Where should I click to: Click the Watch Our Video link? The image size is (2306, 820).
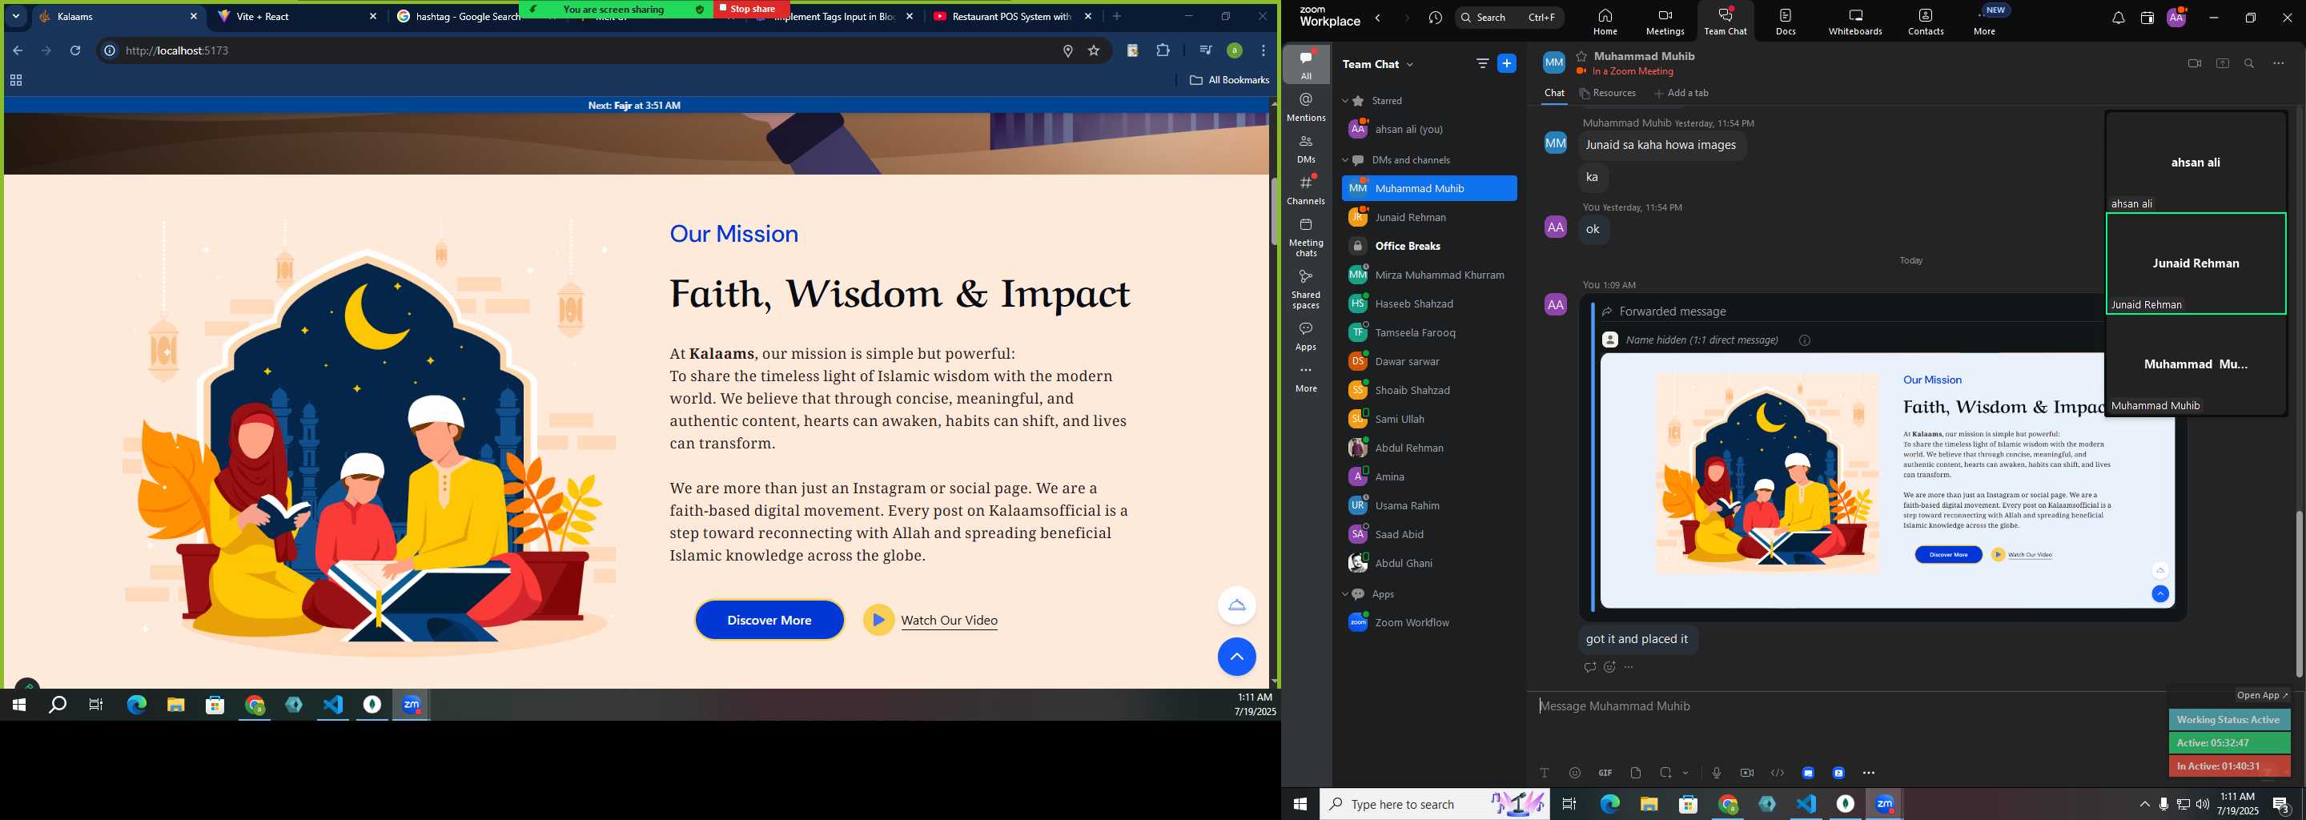[x=949, y=621]
